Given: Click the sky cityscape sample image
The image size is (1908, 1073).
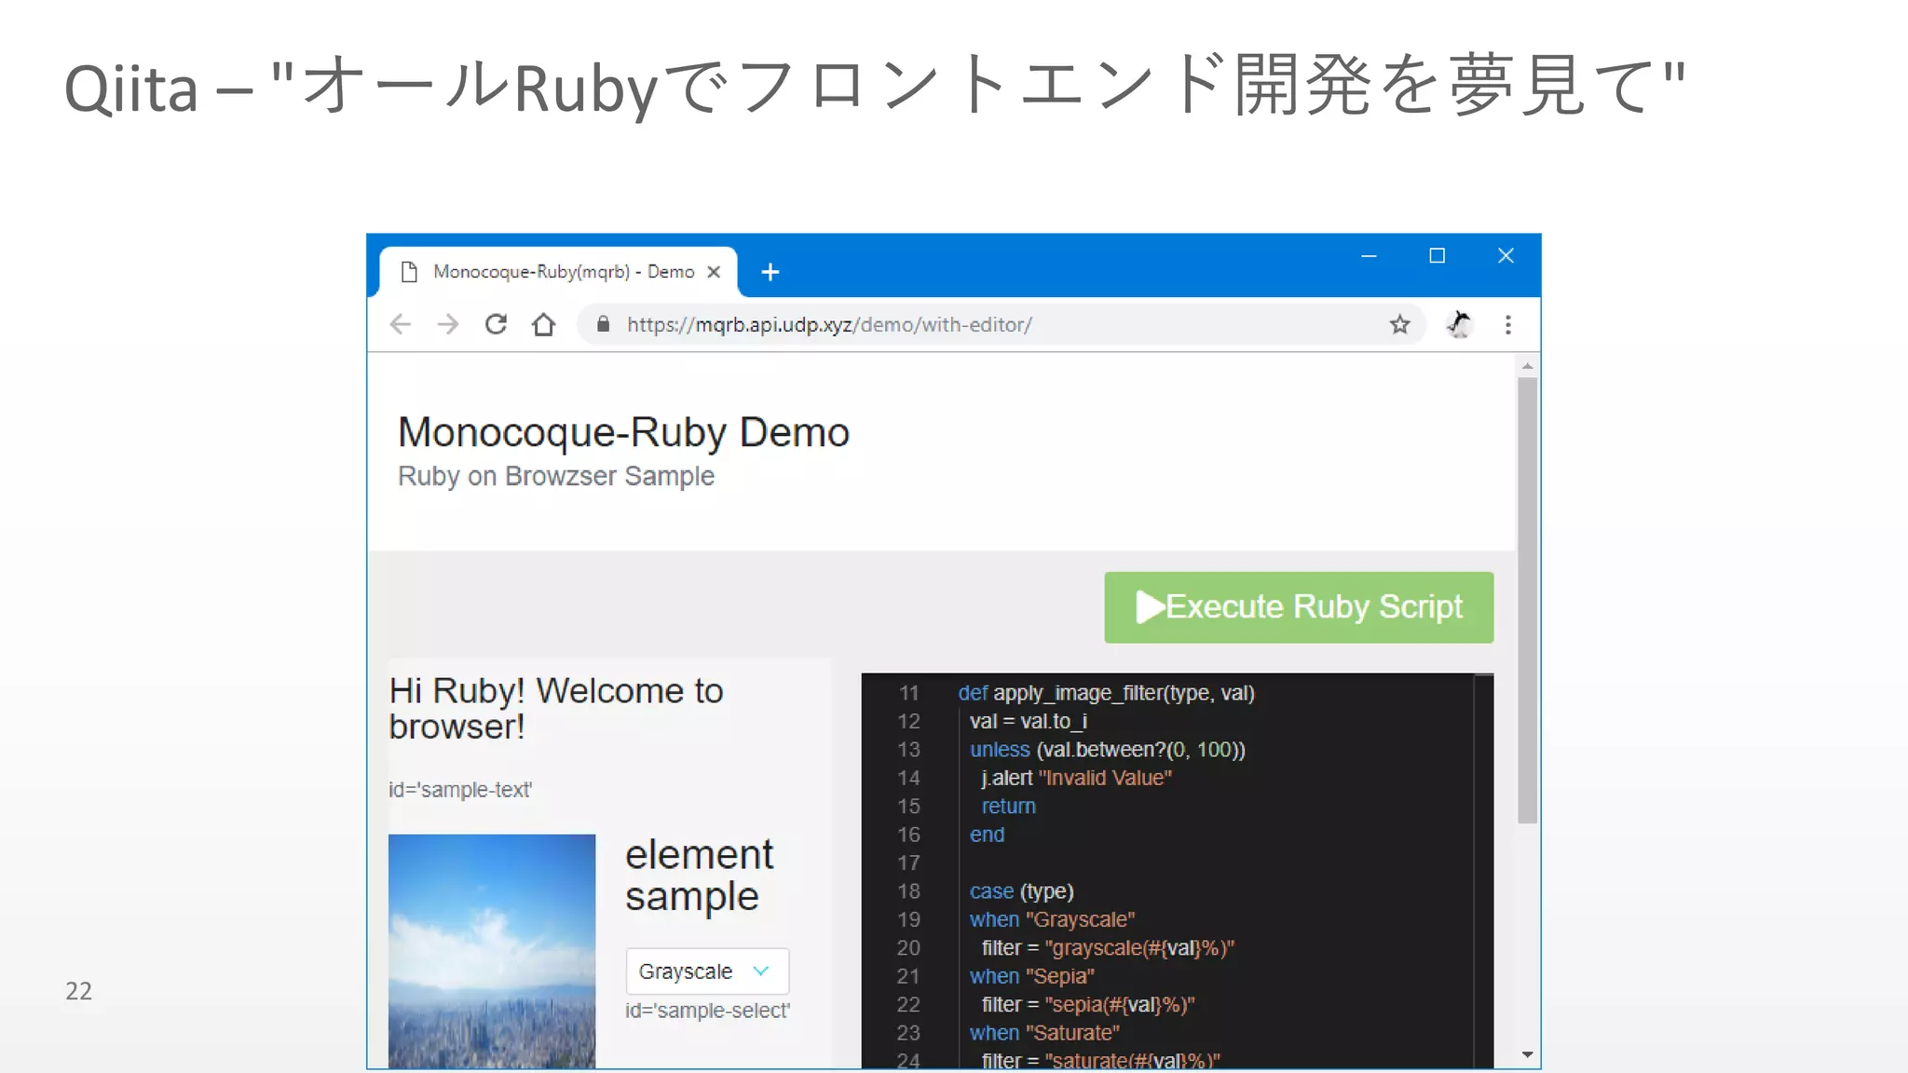Looking at the screenshot, I should click(492, 951).
